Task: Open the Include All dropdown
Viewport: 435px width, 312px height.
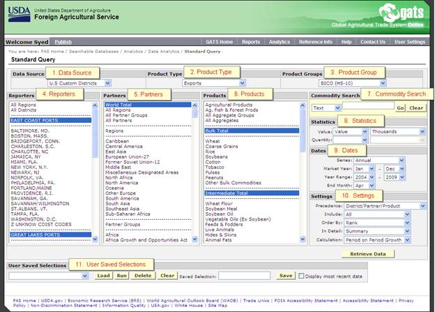Action: pyautogui.click(x=377, y=214)
